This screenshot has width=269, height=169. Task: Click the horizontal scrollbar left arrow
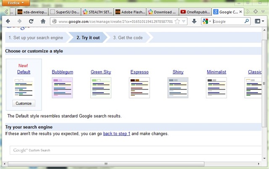click(x=5, y=164)
